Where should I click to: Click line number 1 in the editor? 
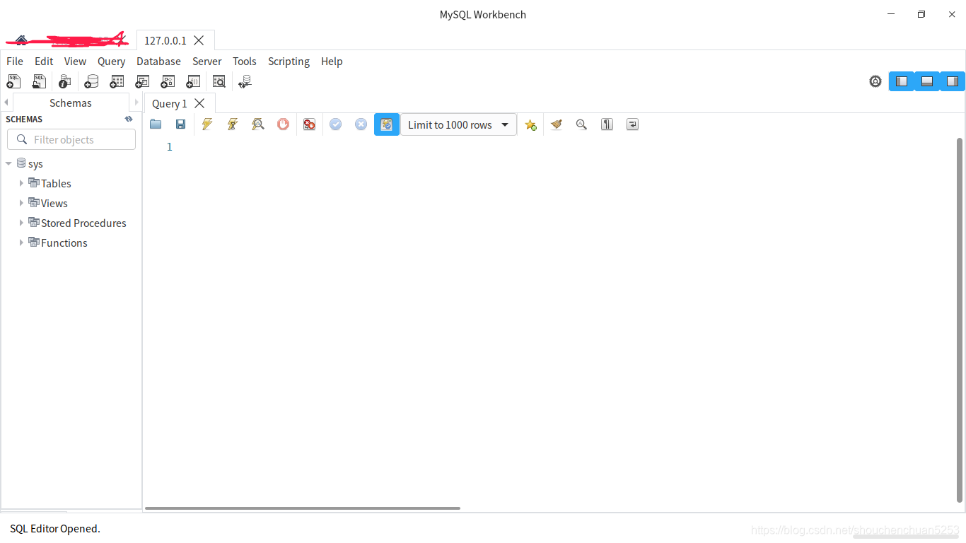click(170, 146)
